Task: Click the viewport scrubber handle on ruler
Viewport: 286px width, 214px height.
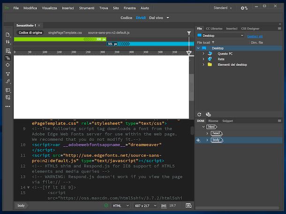Action: tap(189, 53)
